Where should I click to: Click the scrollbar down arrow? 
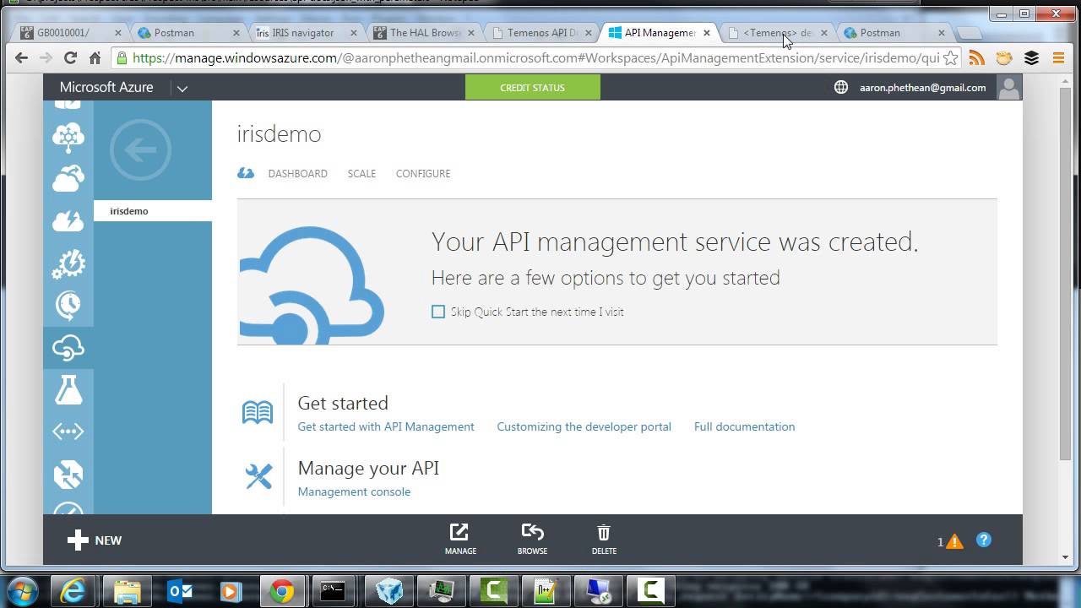tap(1066, 558)
